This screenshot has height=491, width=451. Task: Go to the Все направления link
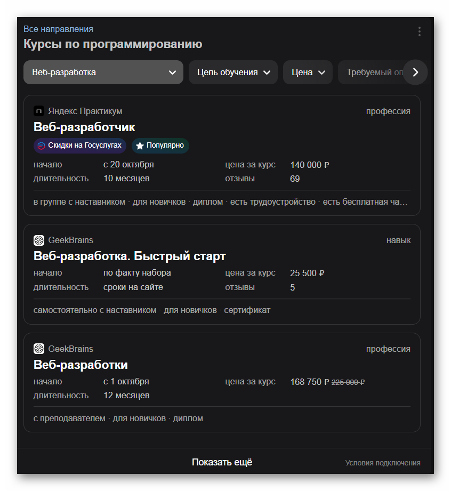(58, 29)
